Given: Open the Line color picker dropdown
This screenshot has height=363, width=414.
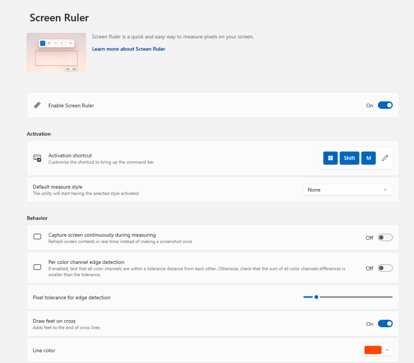Looking at the screenshot, I should tap(377, 350).
